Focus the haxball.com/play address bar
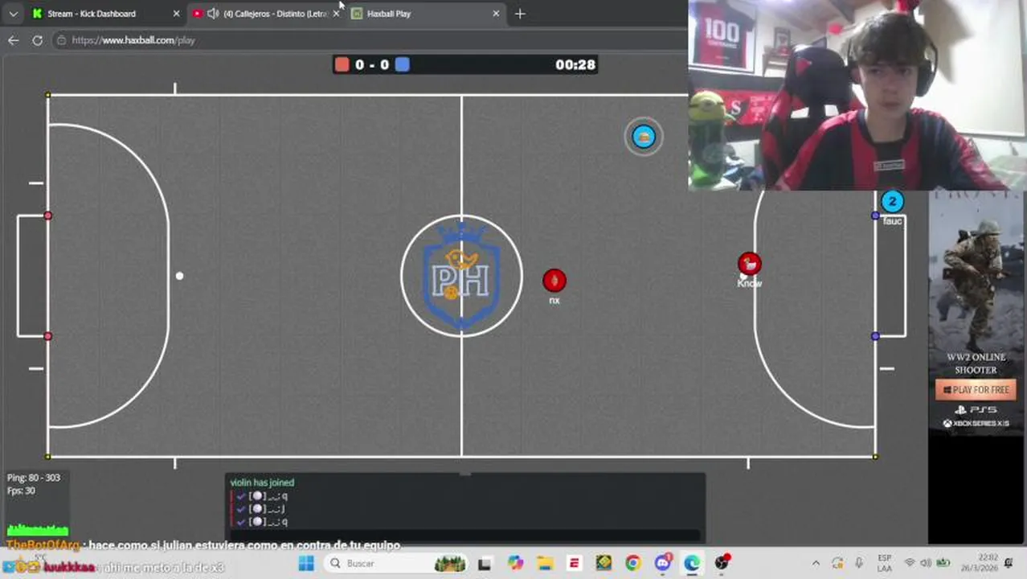 pos(370,40)
